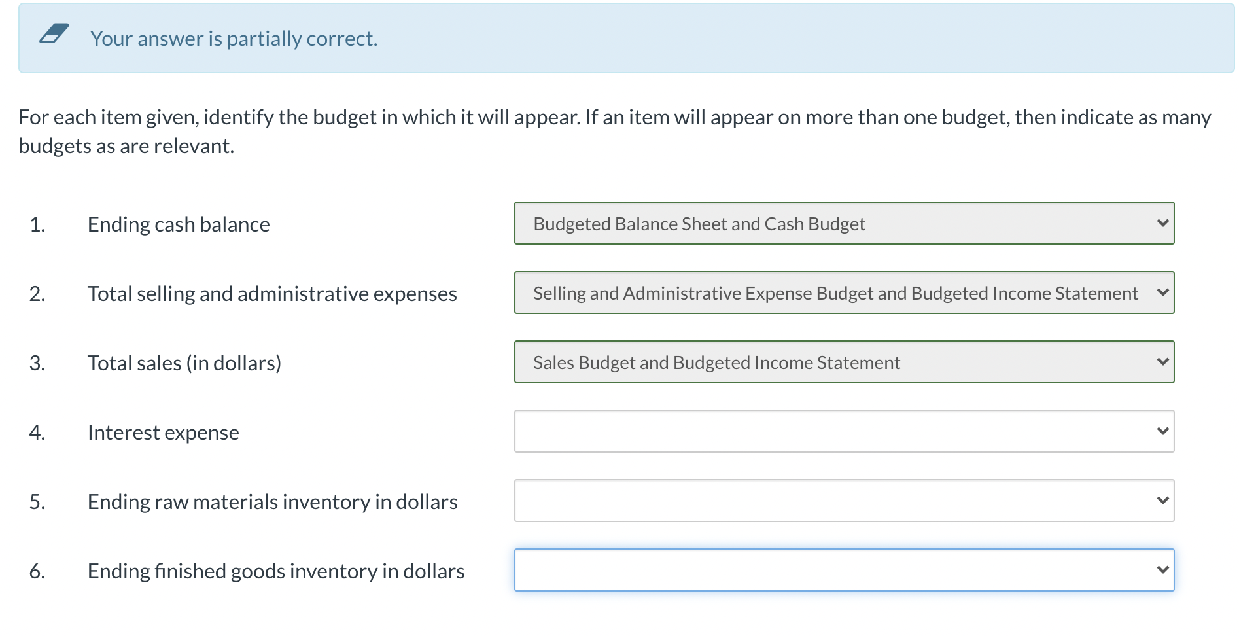The width and height of the screenshot is (1239, 636).
Task: Click the label Ending finished goods inventory in dollars
Action: [275, 571]
